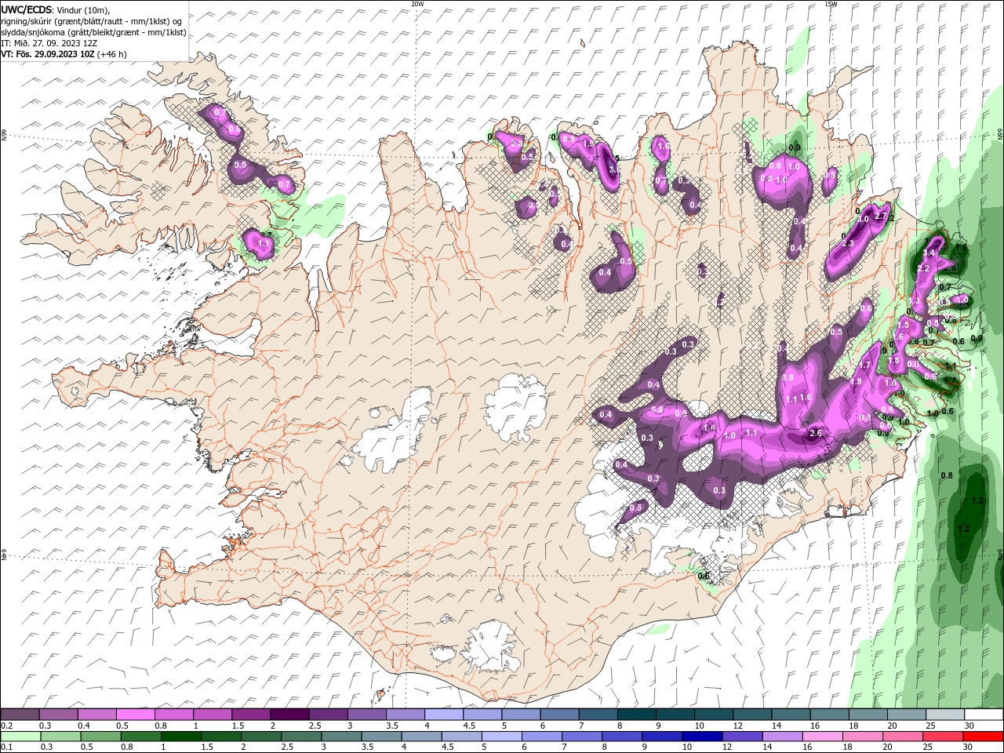Select the darkest purple swatch labeled 2
The width and height of the screenshot is (1004, 753).
point(289,715)
